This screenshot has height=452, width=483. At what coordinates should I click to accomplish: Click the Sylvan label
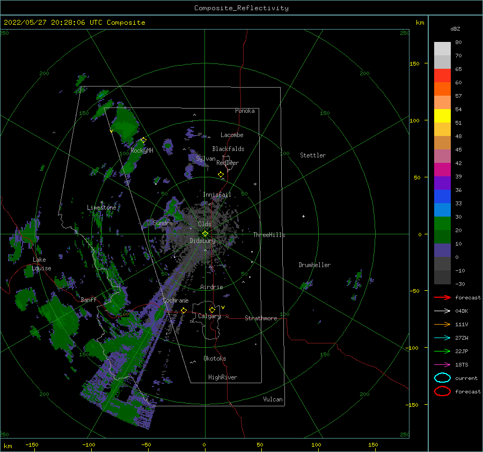tap(206, 159)
